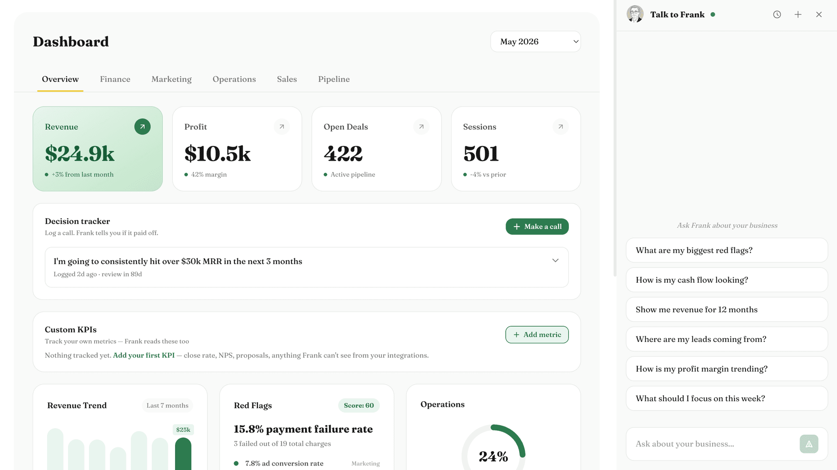
Task: Click the Operations 24% progress ring
Action: pos(493,448)
